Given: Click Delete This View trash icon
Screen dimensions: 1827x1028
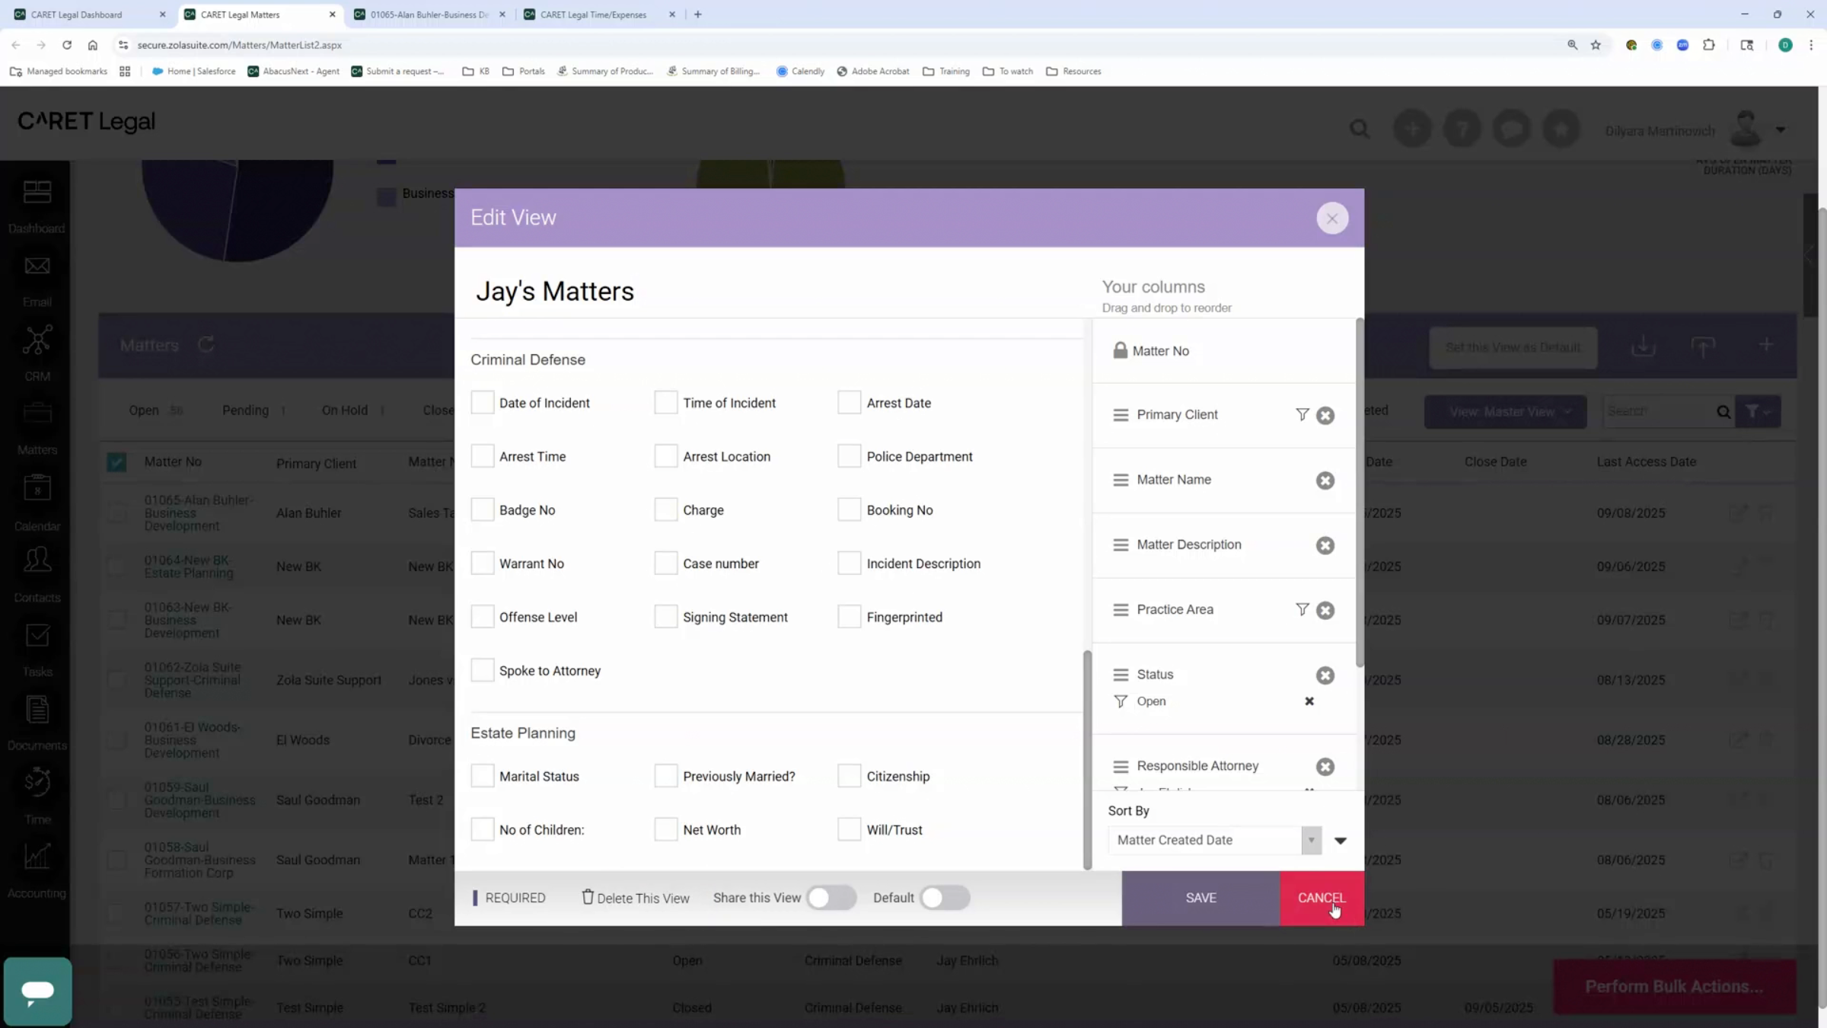Looking at the screenshot, I should coord(588,897).
